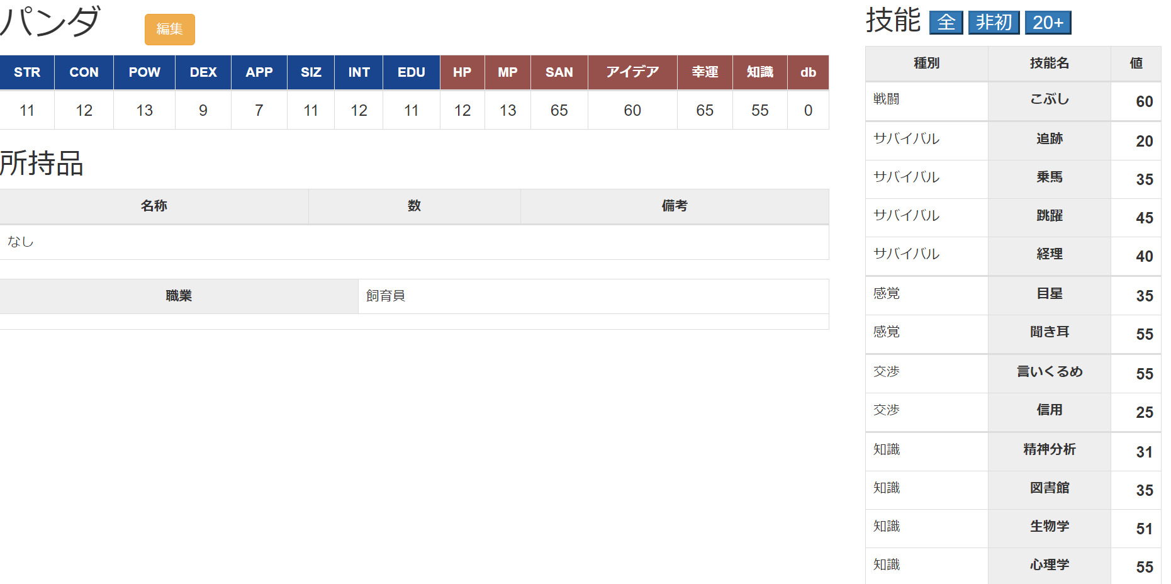Image resolution: width=1171 pixels, height=584 pixels.
Task: Select the 精神分析 skill name
Action: point(1049,450)
